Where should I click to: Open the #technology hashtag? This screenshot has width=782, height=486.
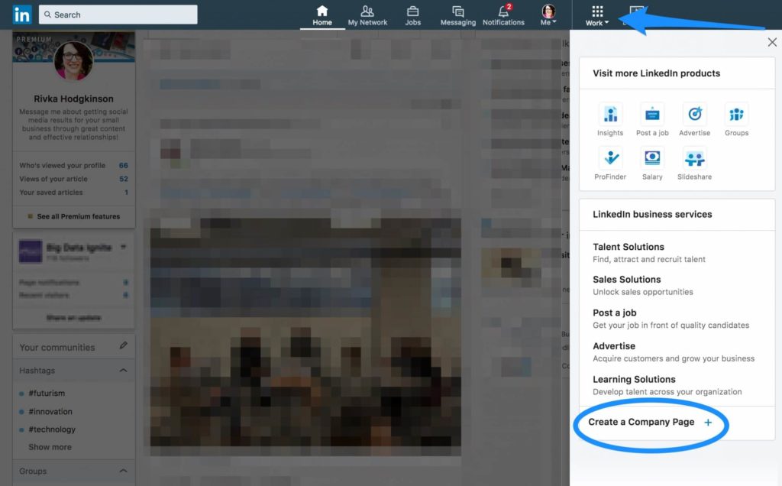click(x=52, y=429)
